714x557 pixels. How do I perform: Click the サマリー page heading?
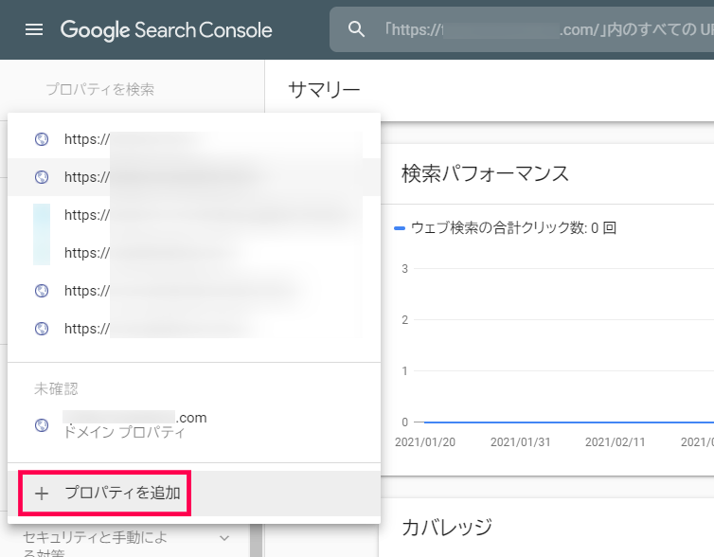(324, 90)
